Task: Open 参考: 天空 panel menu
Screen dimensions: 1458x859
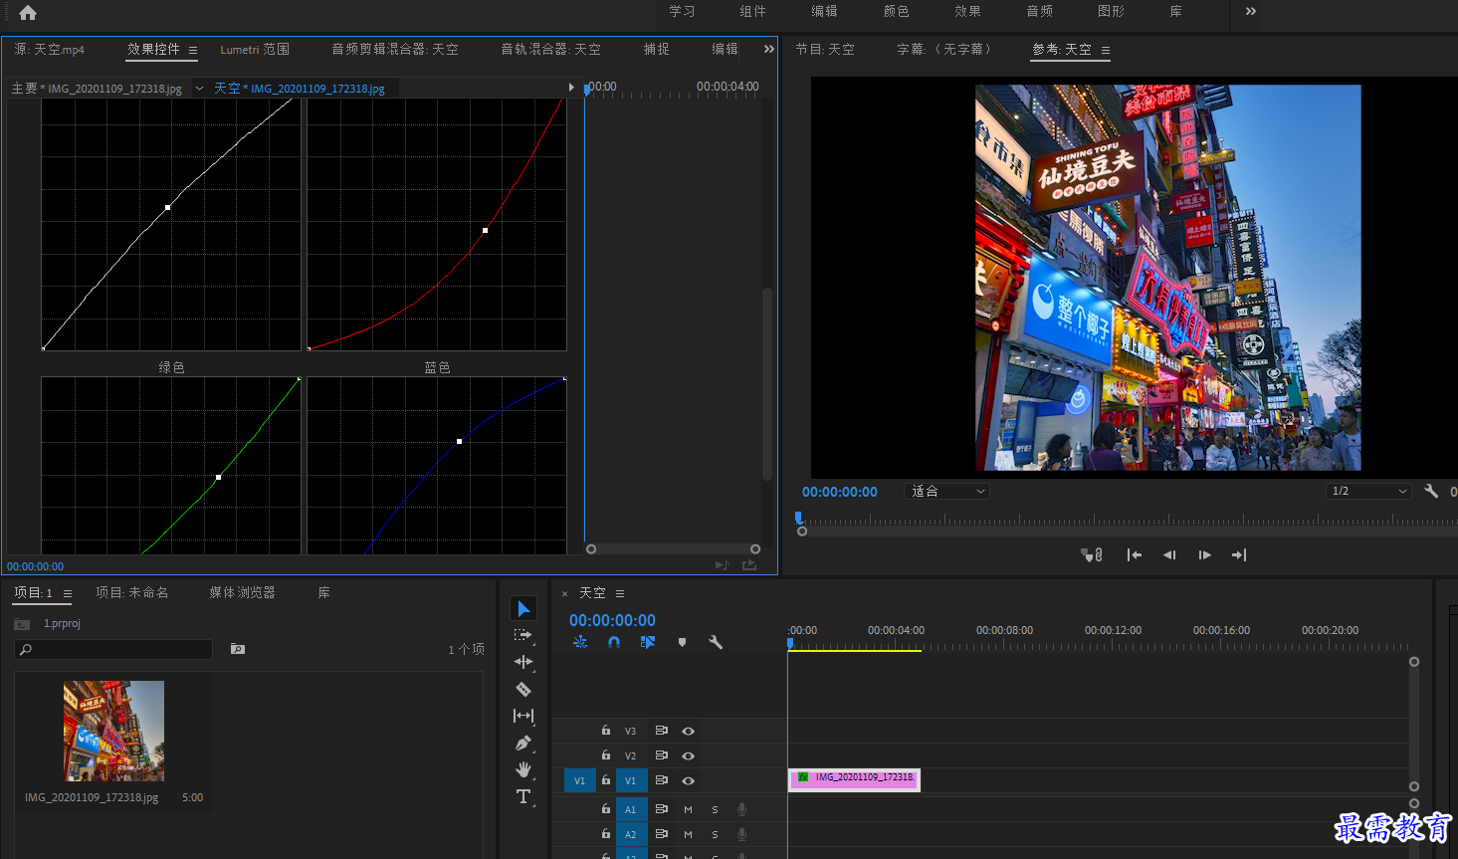Action: tap(1106, 50)
